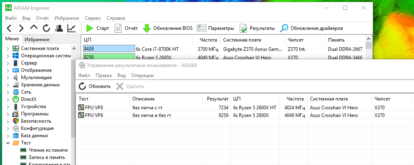Open the user manager person icon

[59, 28]
